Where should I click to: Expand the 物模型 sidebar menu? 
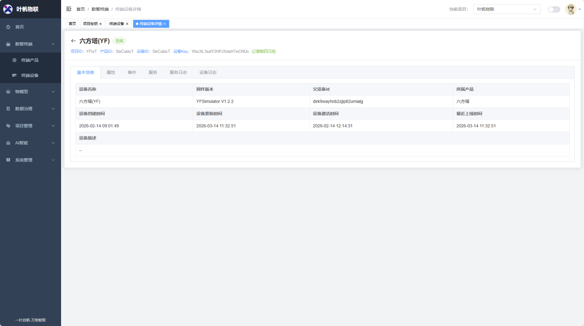click(31, 92)
